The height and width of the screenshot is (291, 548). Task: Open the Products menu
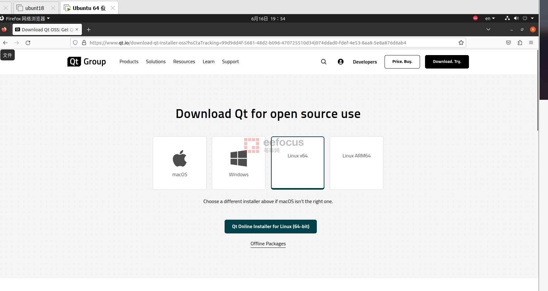pos(129,62)
